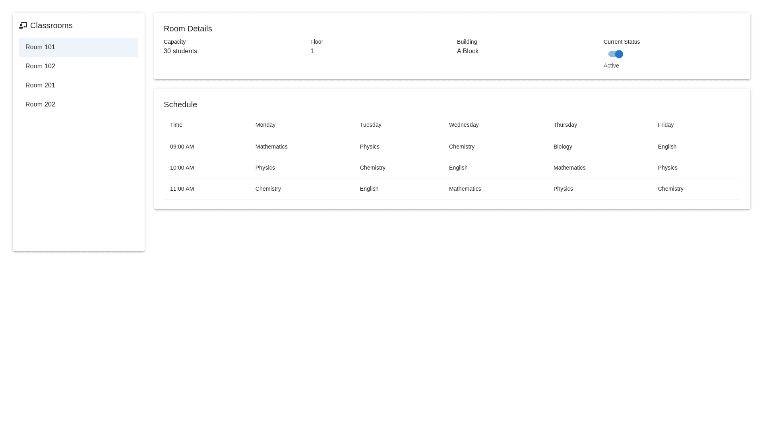
Task: Click the Monday column header
Action: tap(265, 125)
